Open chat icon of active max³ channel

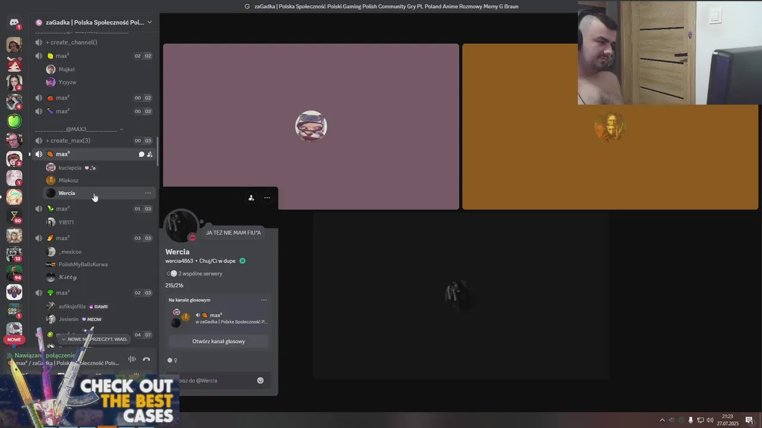142,154
